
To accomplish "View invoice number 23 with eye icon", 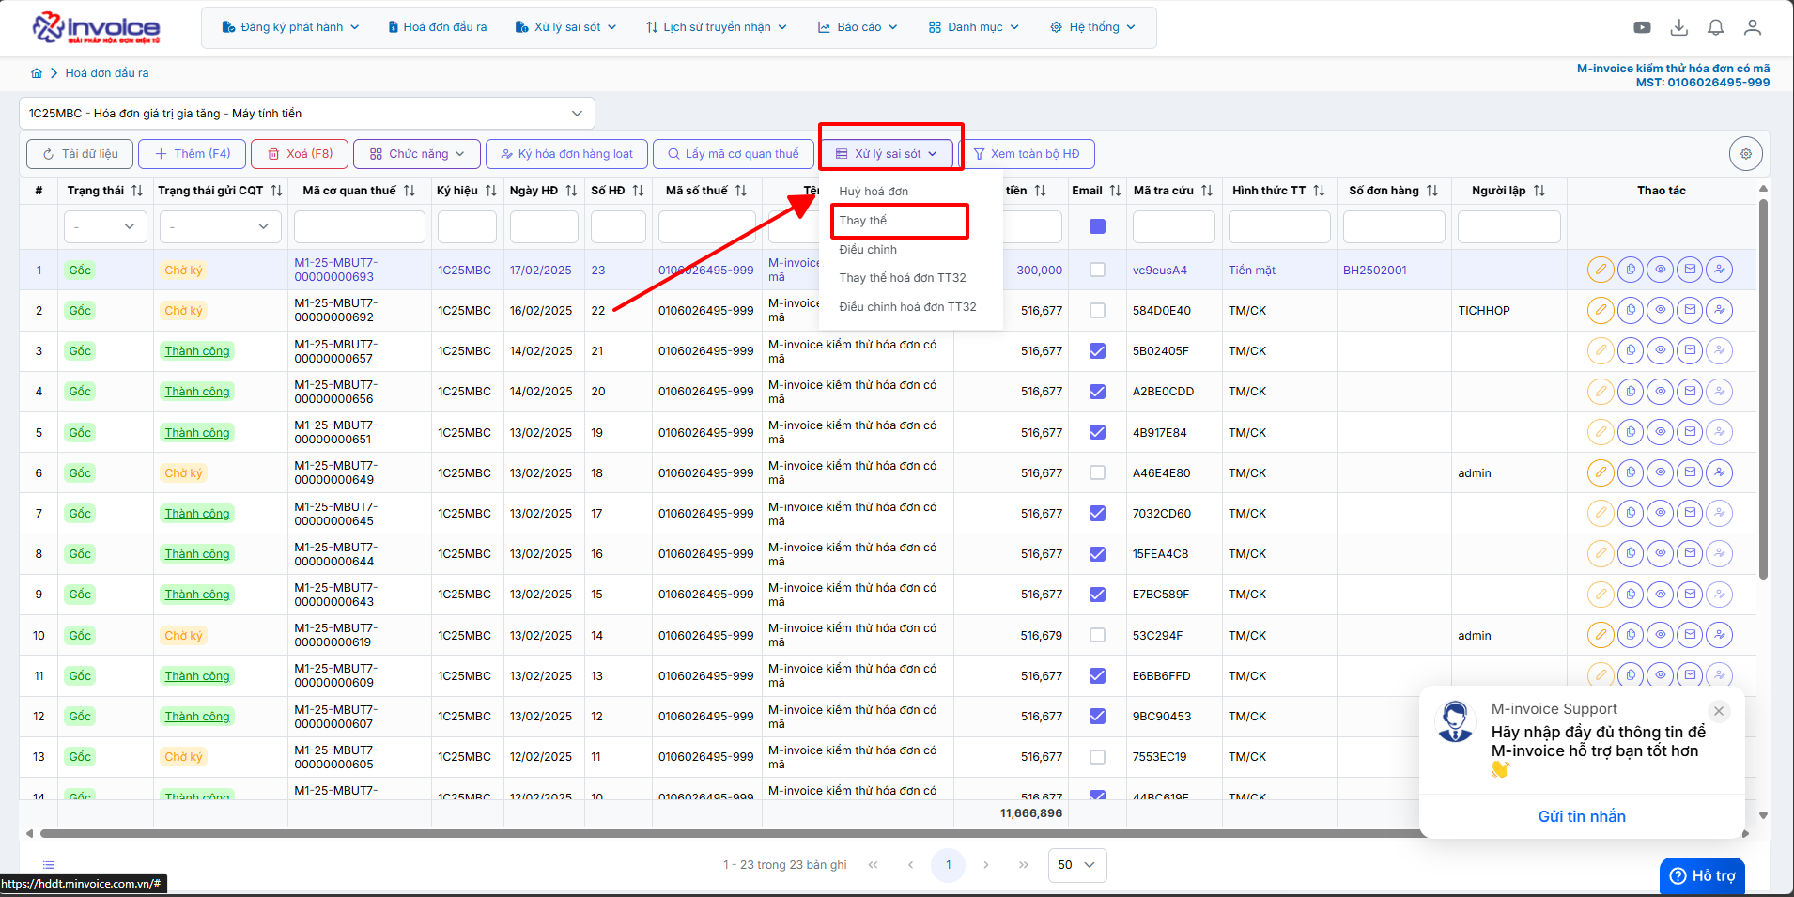I will coord(1661,270).
